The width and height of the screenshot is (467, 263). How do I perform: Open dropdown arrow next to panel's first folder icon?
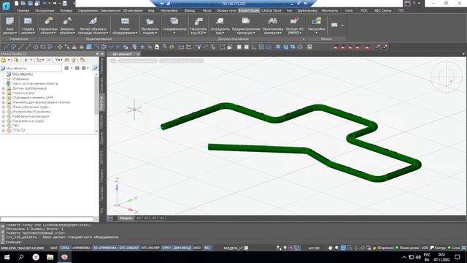coord(9,60)
